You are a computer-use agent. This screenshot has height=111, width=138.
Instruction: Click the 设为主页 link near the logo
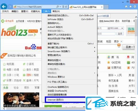point(33,31)
